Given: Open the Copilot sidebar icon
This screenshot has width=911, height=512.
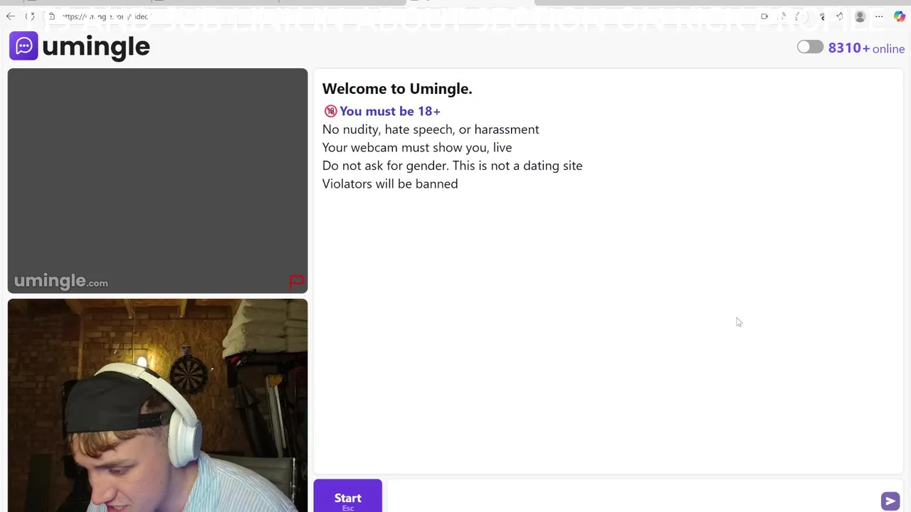Looking at the screenshot, I should (900, 16).
